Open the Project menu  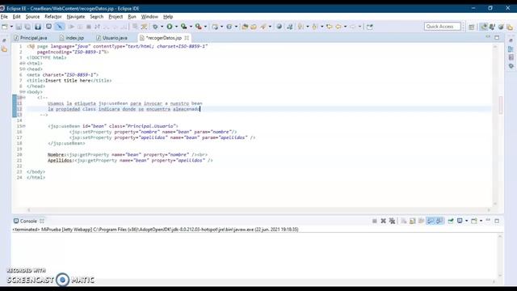[116, 16]
